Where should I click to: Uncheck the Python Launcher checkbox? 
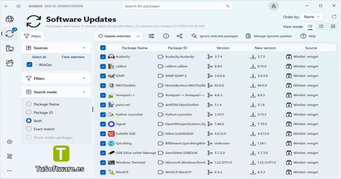tap(103, 114)
